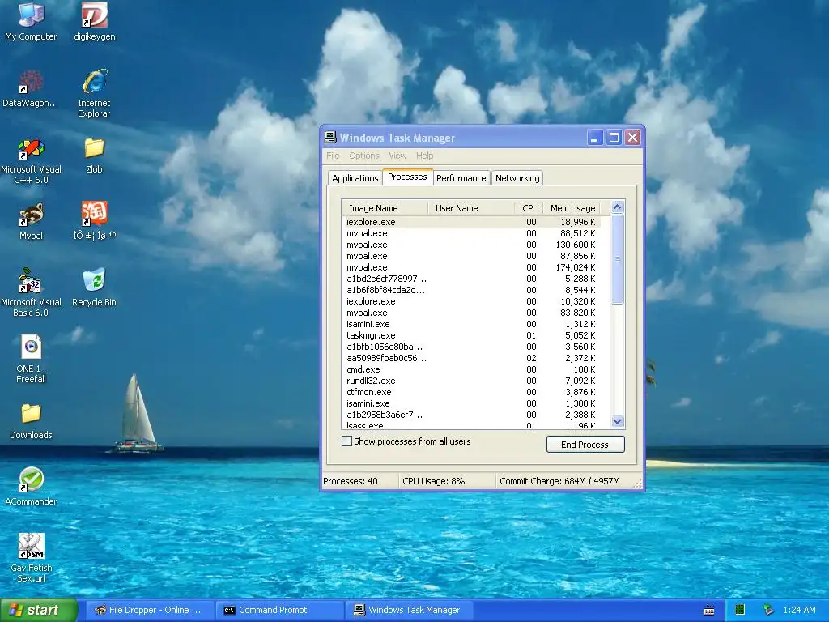Click the network connection tray icon
The height and width of the screenshot is (622, 829).
pyautogui.click(x=768, y=610)
